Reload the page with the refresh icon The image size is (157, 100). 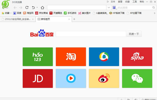tap(27, 8)
